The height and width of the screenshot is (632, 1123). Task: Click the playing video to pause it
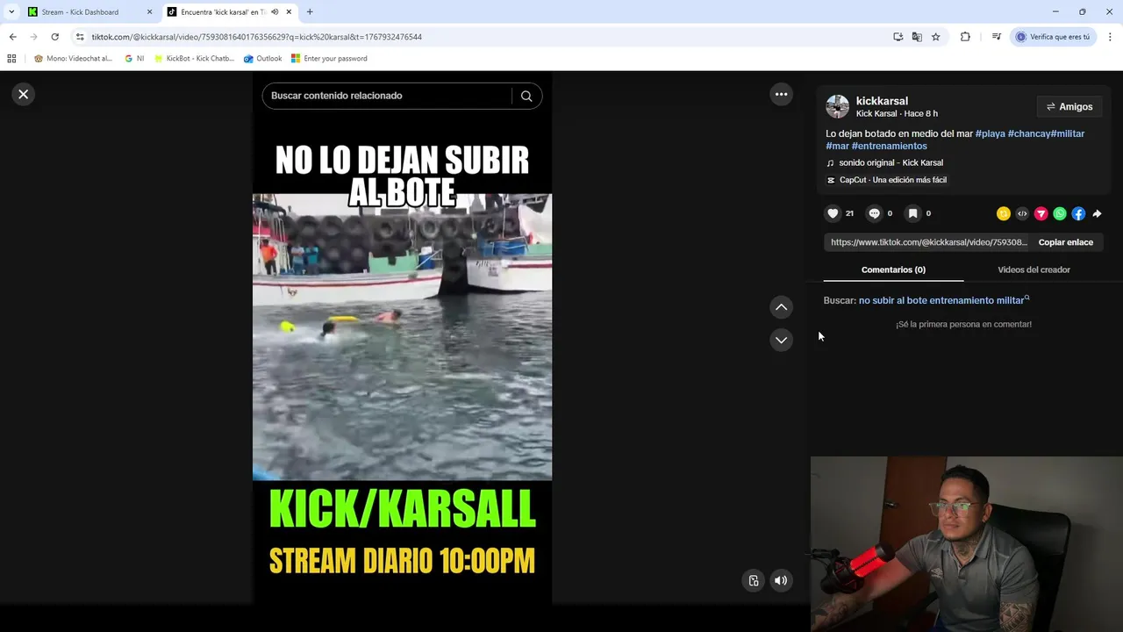[x=402, y=337]
